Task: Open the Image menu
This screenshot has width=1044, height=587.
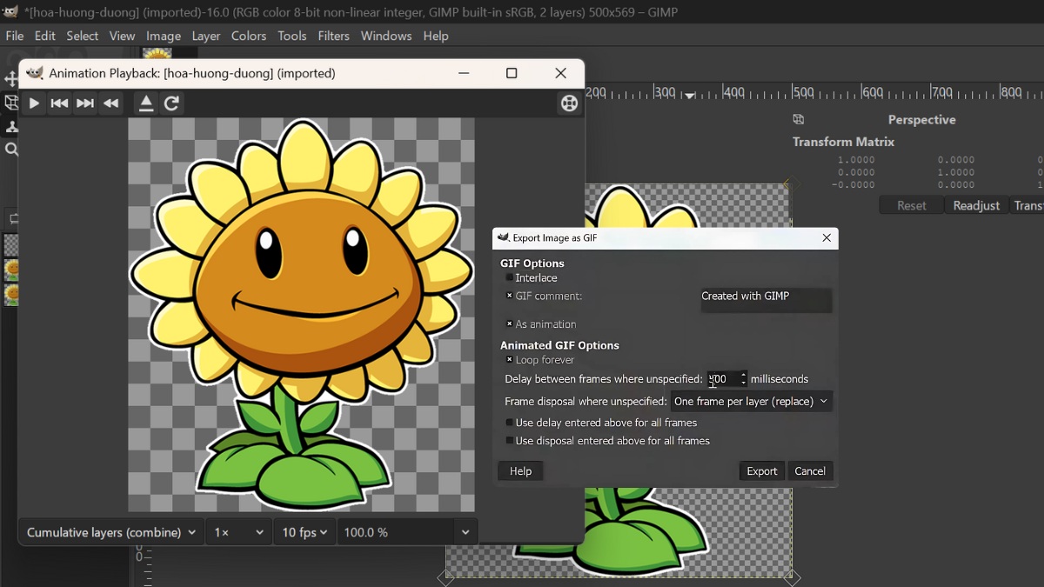Action: [164, 37]
